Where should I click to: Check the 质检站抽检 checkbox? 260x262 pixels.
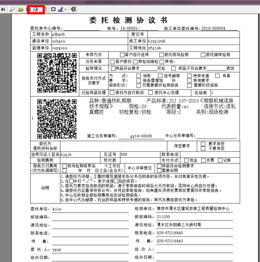coord(133,62)
